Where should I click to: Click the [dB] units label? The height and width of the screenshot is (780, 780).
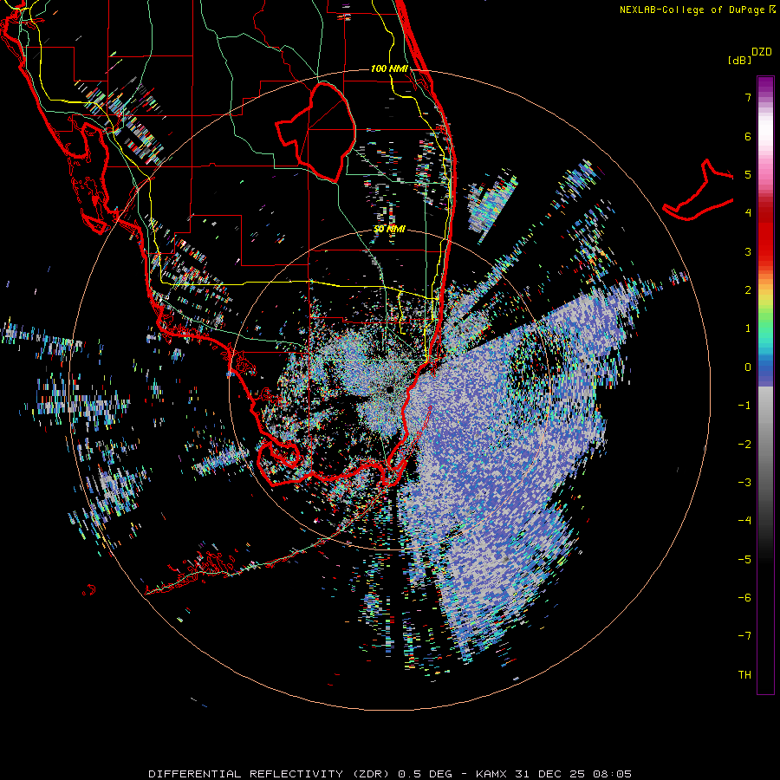pyautogui.click(x=739, y=60)
